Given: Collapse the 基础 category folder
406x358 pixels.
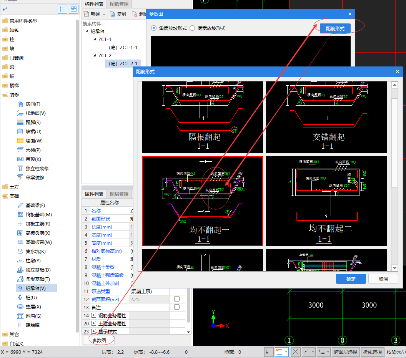Looking at the screenshot, I should (5, 196).
